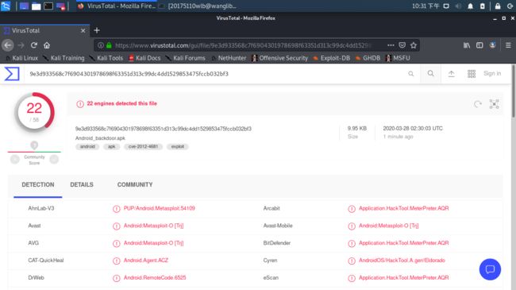The height and width of the screenshot is (290, 516).
Task: Open the Kali Tools bookmark
Action: pos(106,58)
